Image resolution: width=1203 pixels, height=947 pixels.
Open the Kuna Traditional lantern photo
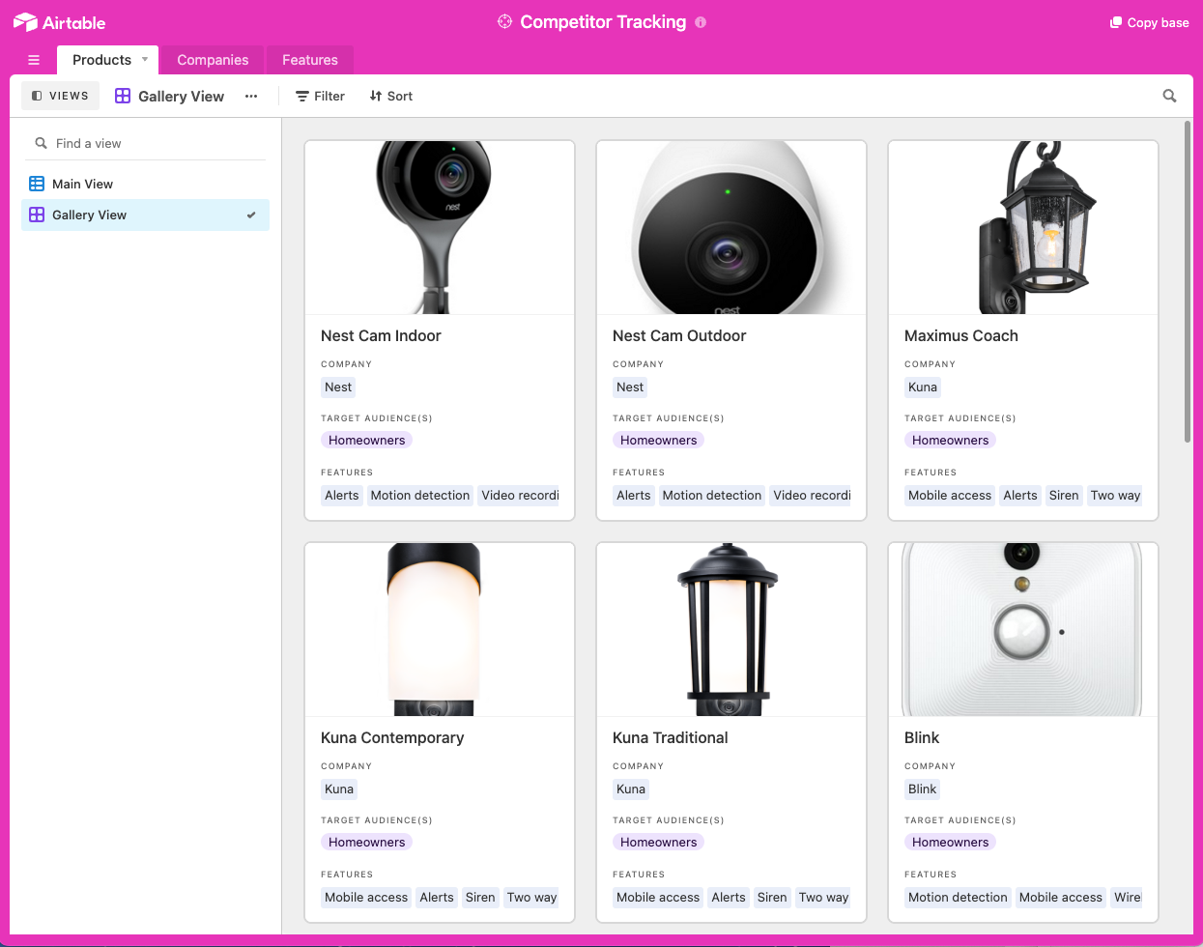731,629
